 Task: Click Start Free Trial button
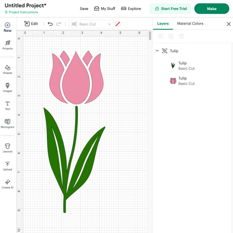(170, 8)
